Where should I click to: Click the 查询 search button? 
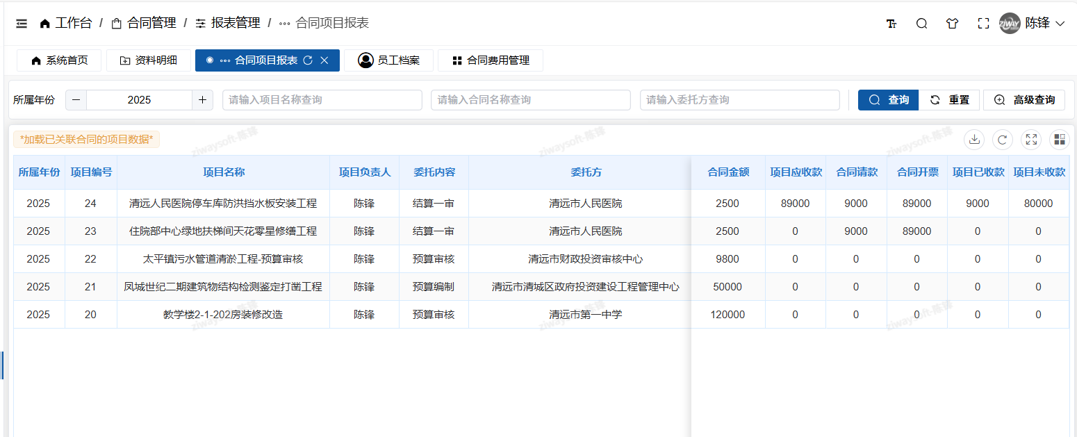click(887, 99)
